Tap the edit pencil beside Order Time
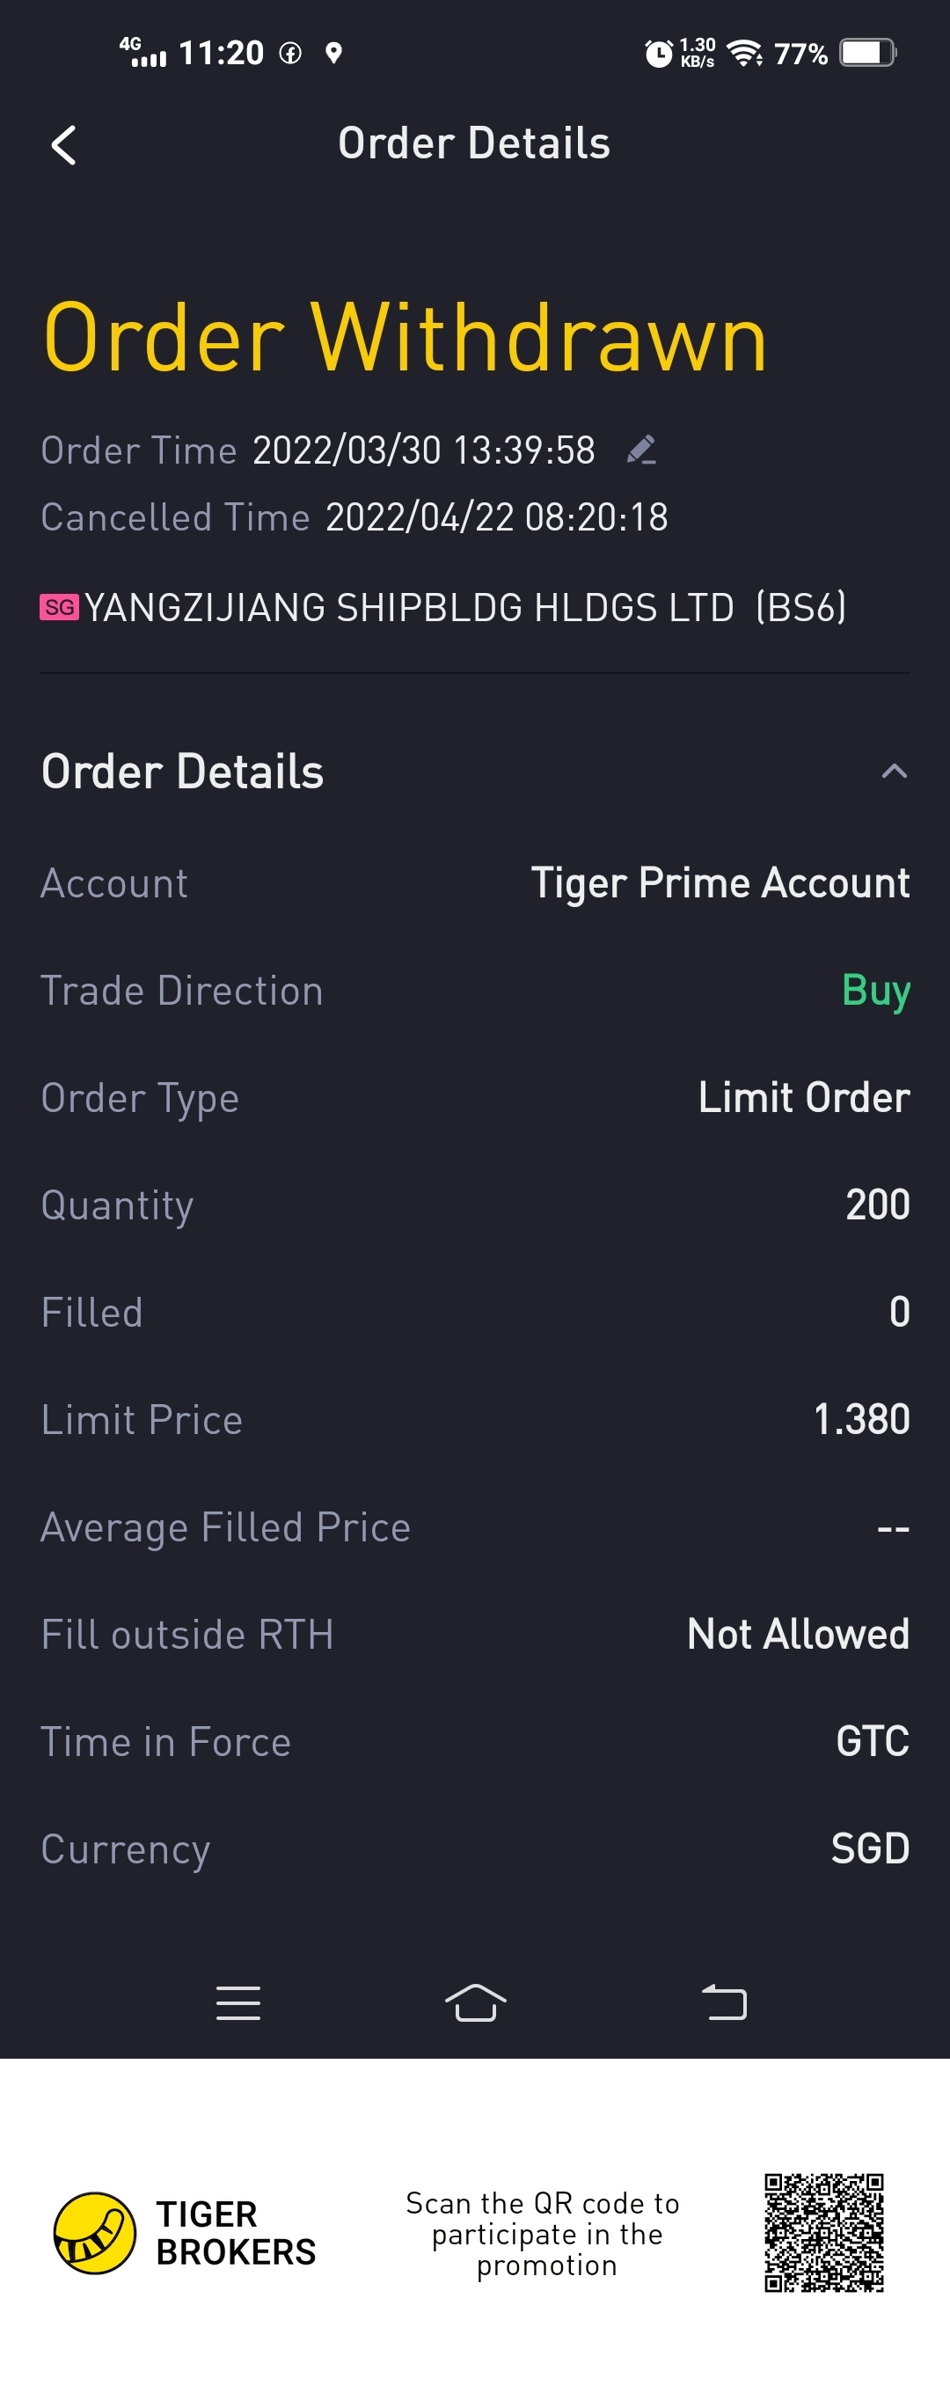 coord(641,450)
